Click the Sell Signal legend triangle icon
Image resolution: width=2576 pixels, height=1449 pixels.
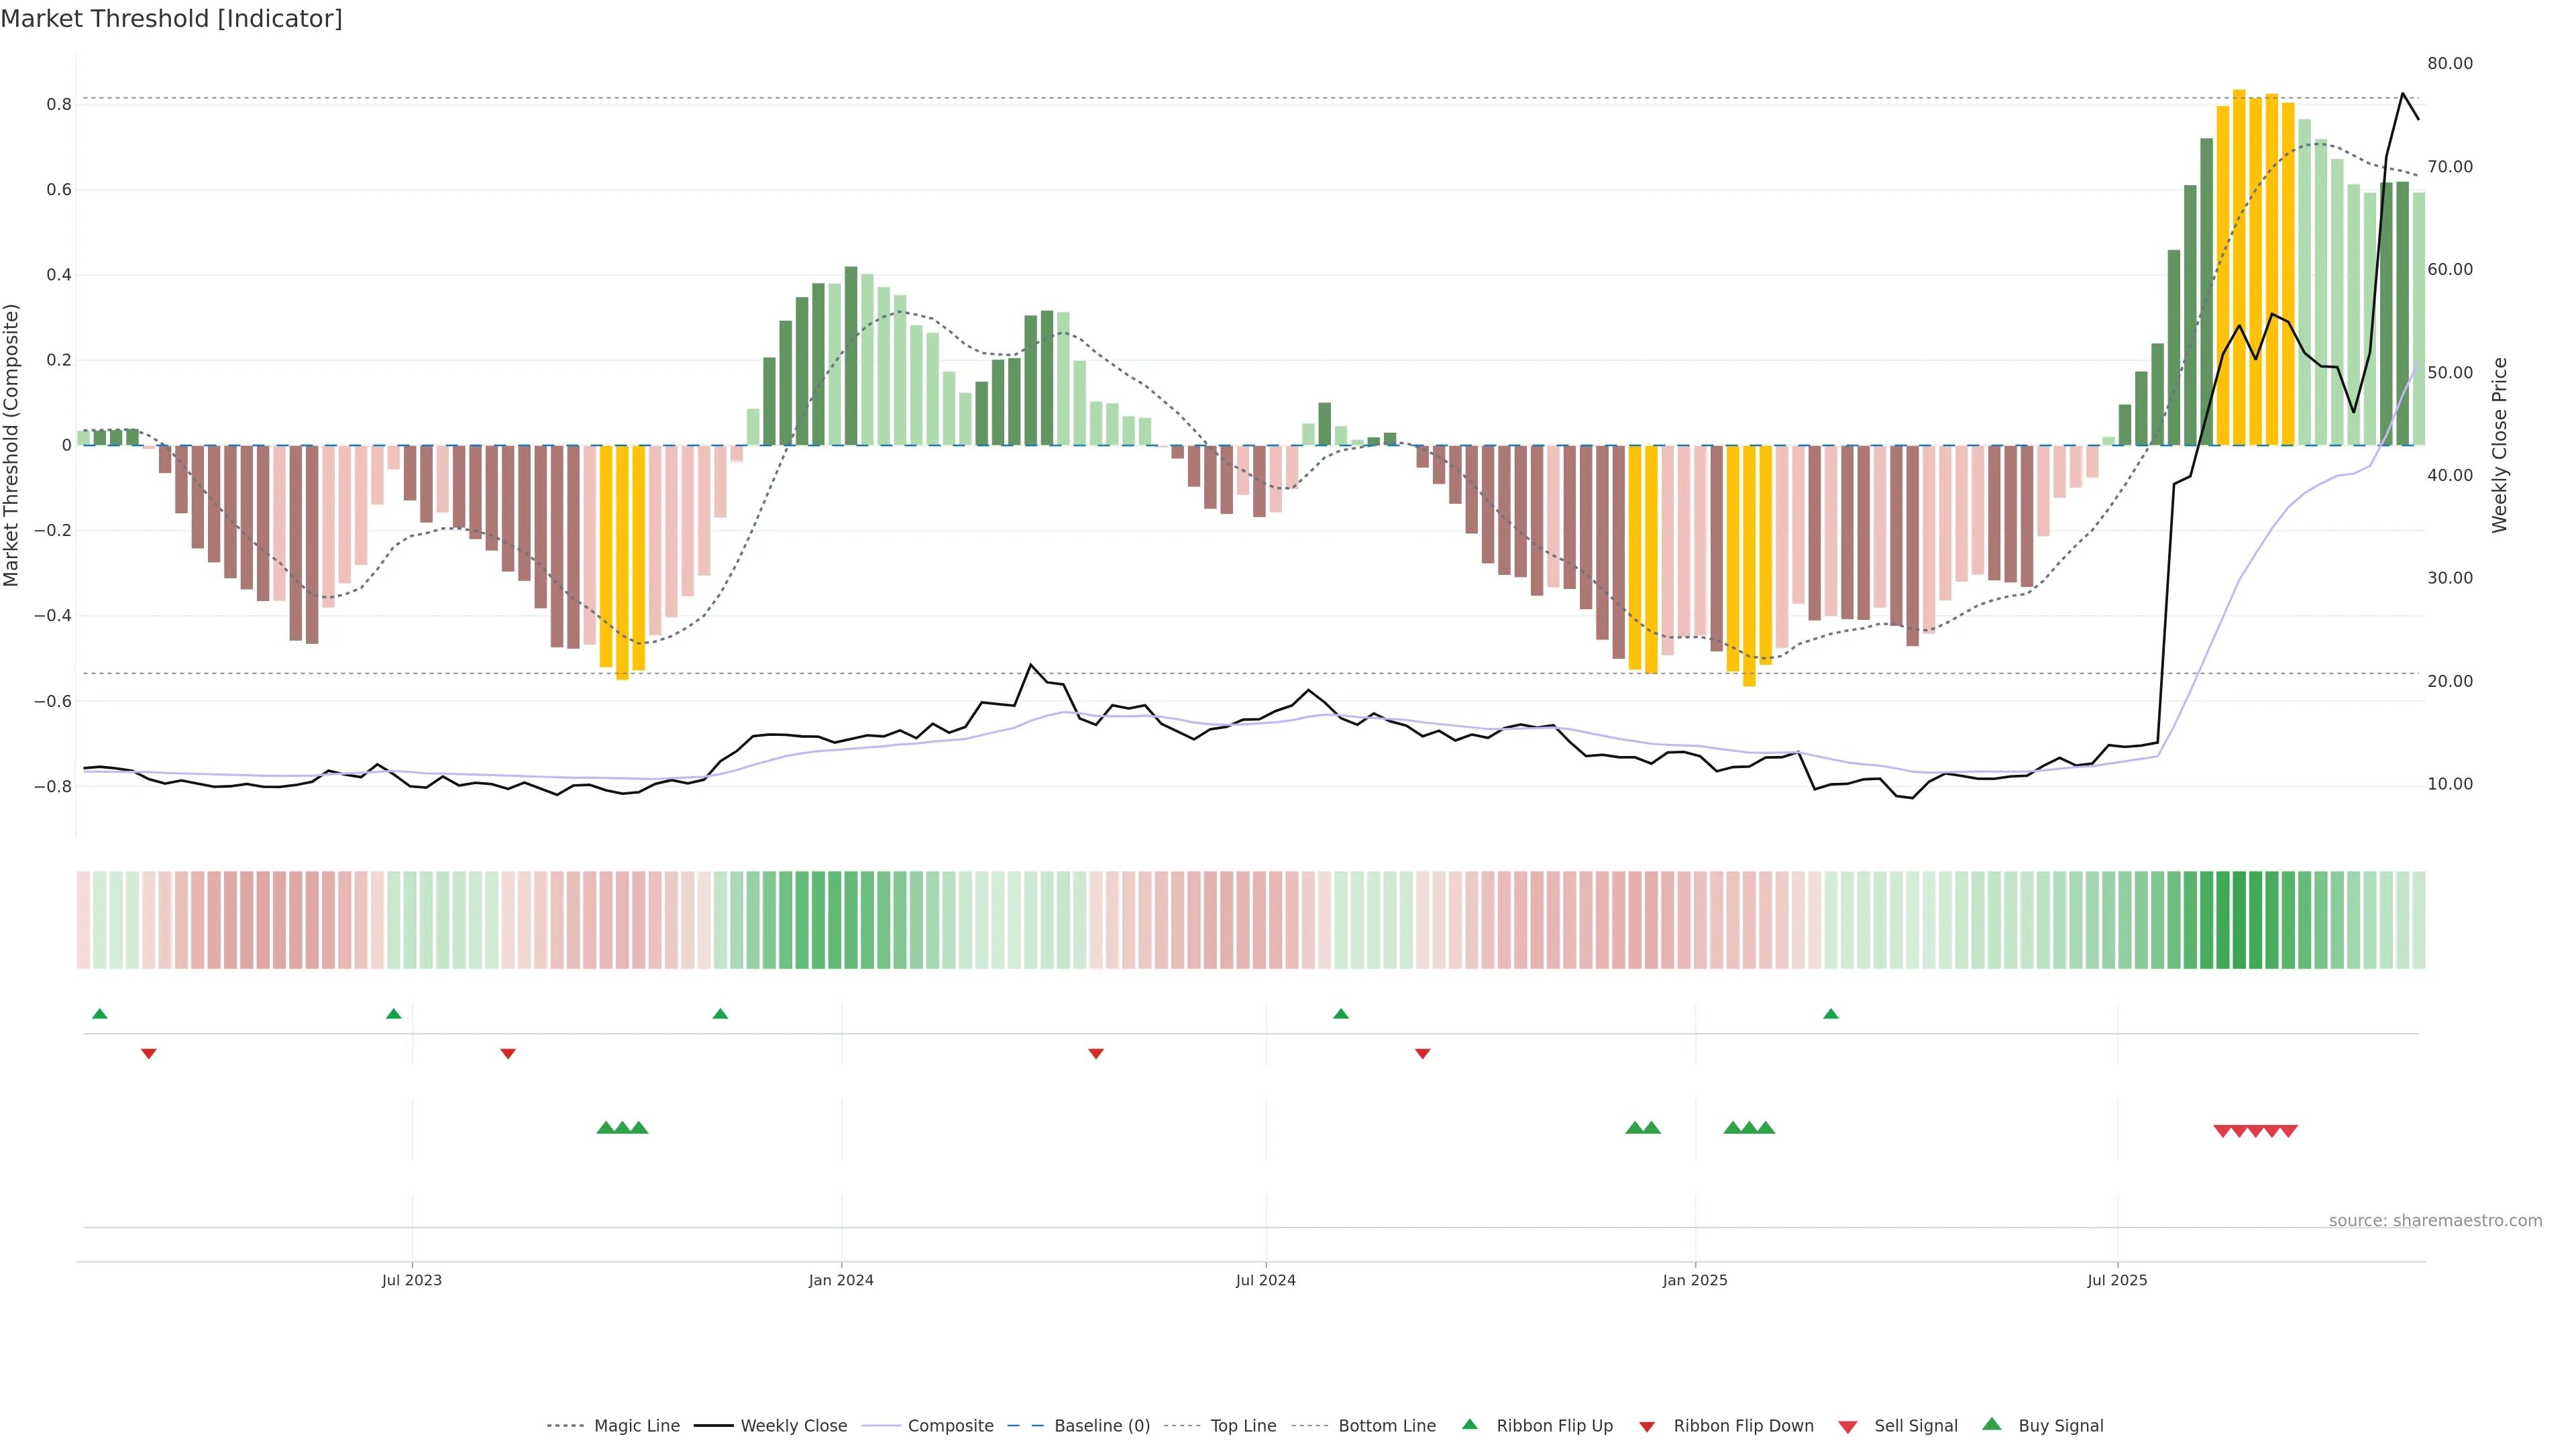(x=1847, y=1427)
